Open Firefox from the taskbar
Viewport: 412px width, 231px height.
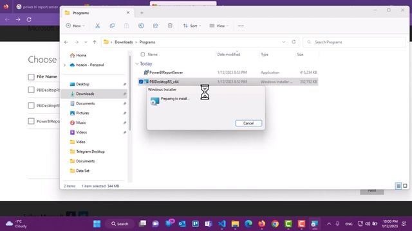pyautogui.click(x=262, y=224)
